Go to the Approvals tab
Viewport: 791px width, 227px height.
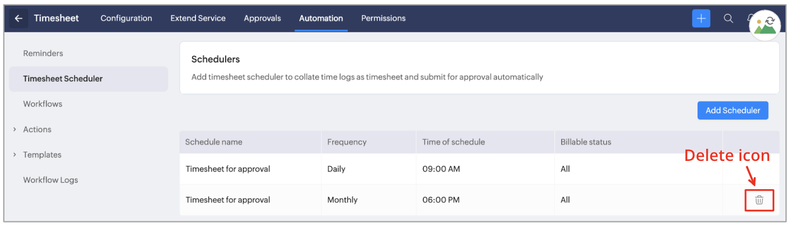(x=262, y=19)
